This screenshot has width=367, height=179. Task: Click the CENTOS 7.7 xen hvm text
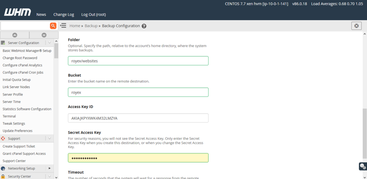click(x=256, y=4)
